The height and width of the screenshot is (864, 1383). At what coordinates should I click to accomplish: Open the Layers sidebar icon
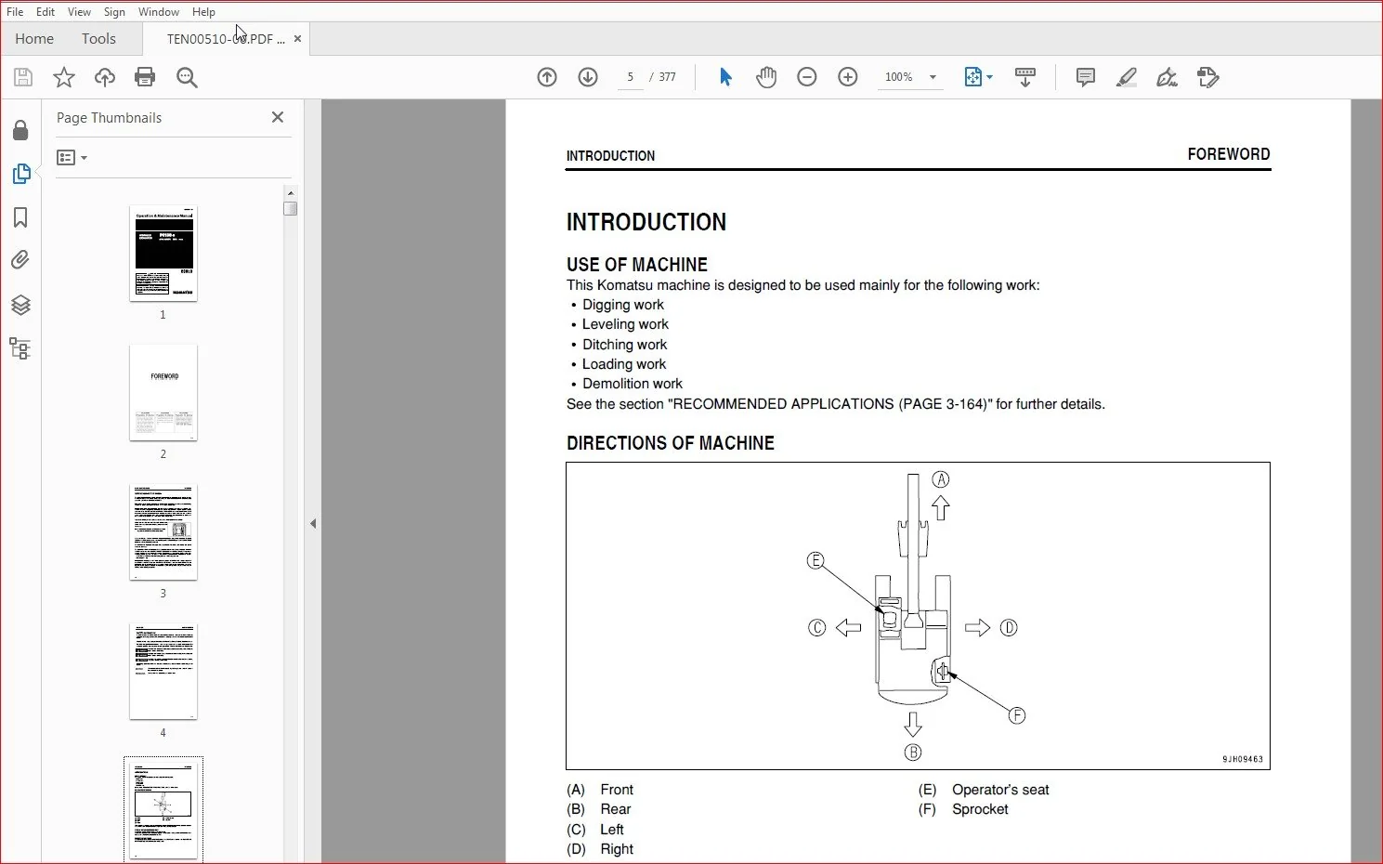tap(20, 305)
